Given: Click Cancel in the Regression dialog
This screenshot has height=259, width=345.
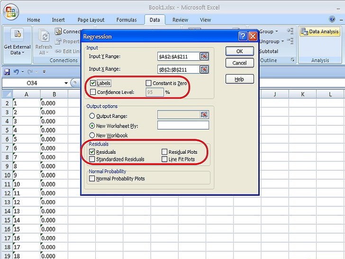Looking at the screenshot, I should [x=240, y=63].
